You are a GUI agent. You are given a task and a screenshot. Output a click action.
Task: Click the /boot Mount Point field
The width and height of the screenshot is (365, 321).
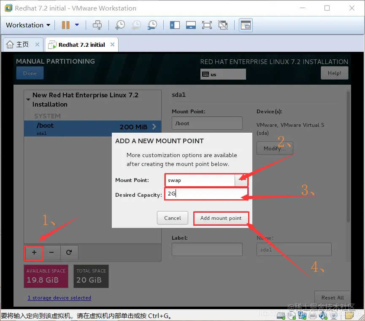pyautogui.click(x=207, y=123)
